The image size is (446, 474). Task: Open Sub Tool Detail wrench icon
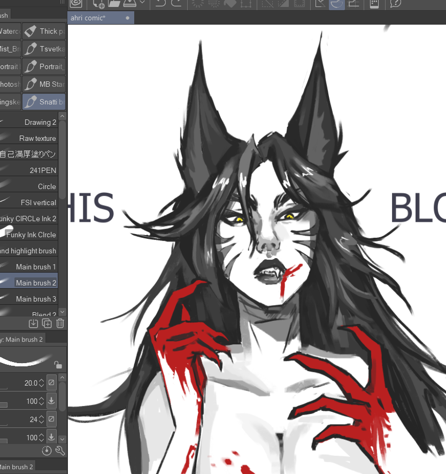(x=60, y=450)
